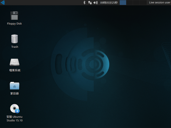The width and height of the screenshot is (171, 128).
Task: Open the clock showing 09時05分25秒
Action: point(109,3)
